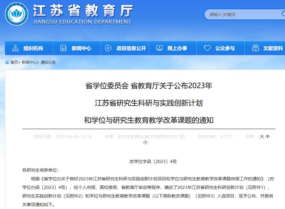Click the document icon beside 新闻中心

click(63, 48)
